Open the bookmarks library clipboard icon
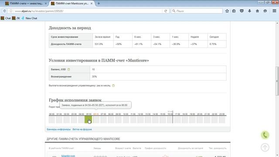The height and width of the screenshot is (157, 279). 234,11
